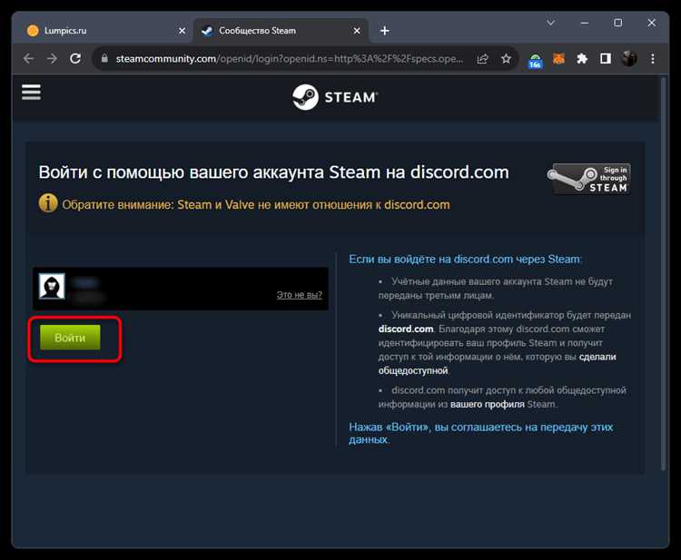
Task: Open the Steam hamburger menu
Action: (x=31, y=92)
